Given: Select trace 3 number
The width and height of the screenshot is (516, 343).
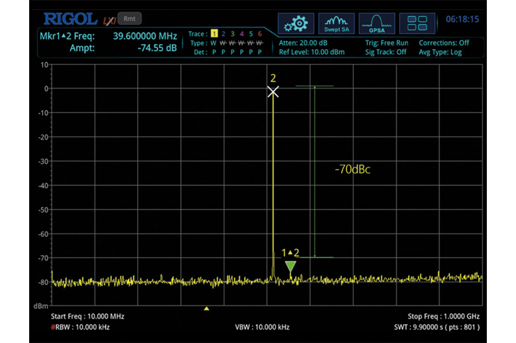Looking at the screenshot, I should pos(233,34).
